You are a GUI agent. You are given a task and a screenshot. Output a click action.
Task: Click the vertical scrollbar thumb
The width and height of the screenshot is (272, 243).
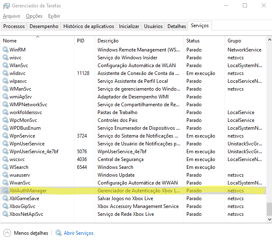tap(270, 209)
